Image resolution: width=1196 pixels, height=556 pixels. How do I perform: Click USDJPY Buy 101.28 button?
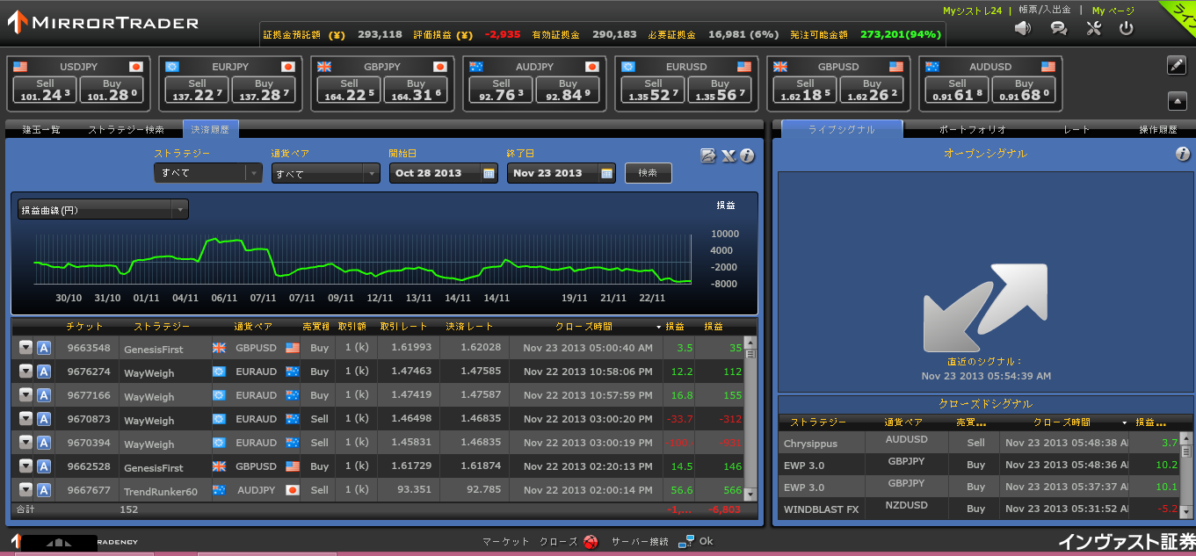point(112,90)
